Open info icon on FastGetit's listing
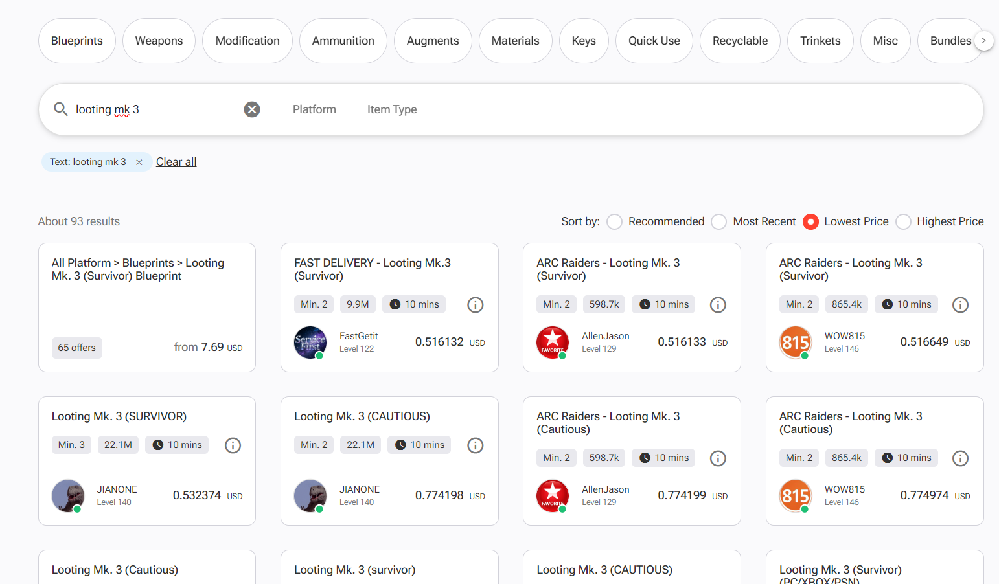The width and height of the screenshot is (999, 584). (476, 305)
